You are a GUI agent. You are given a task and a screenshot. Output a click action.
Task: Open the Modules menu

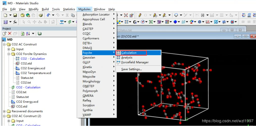(x=84, y=9)
